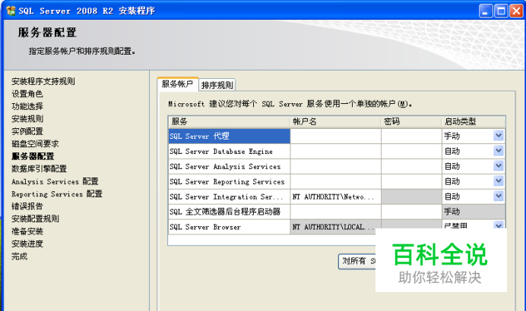Click account name field for SQL Server 代理

(x=336, y=136)
